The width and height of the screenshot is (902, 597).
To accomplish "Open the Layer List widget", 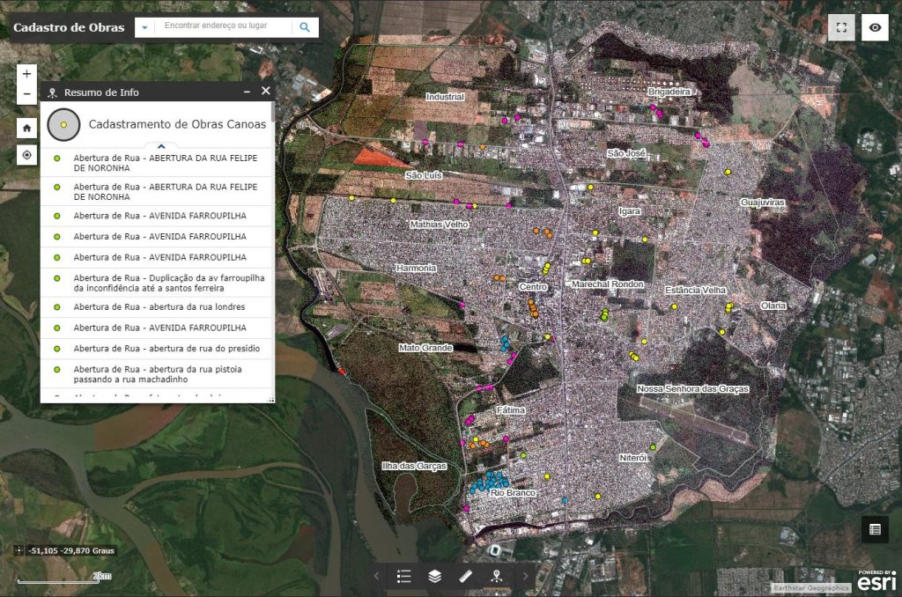I will point(435,577).
